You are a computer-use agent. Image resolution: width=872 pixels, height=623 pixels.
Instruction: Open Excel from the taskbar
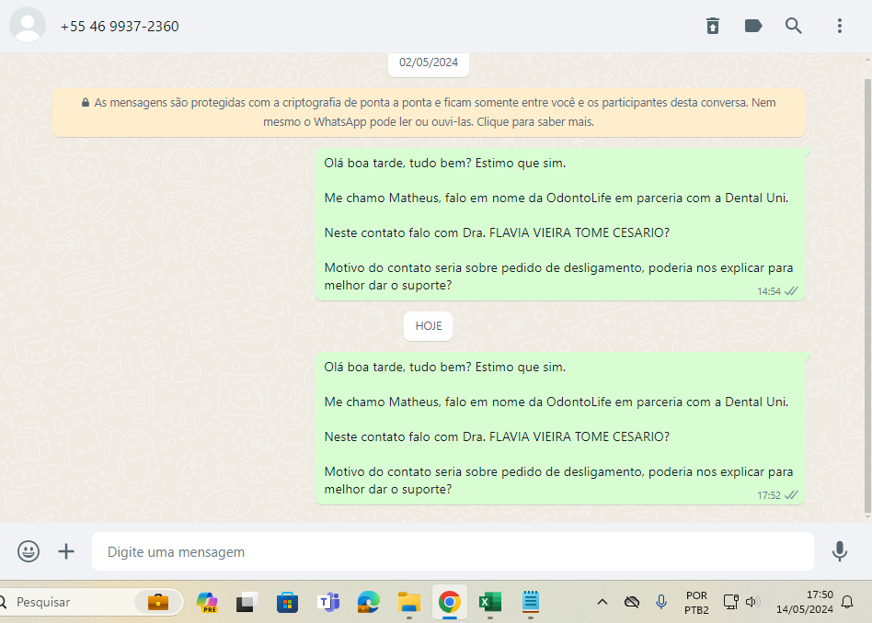[x=488, y=603]
